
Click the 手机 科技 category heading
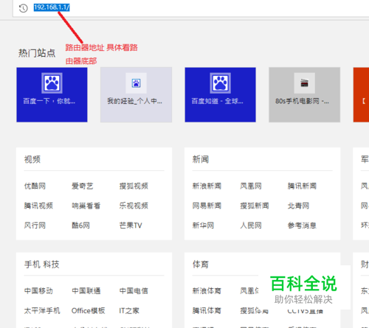(42, 265)
